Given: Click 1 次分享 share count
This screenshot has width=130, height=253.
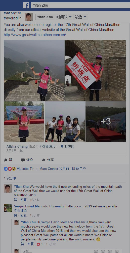Looking at the screenshot, I should [10, 178].
